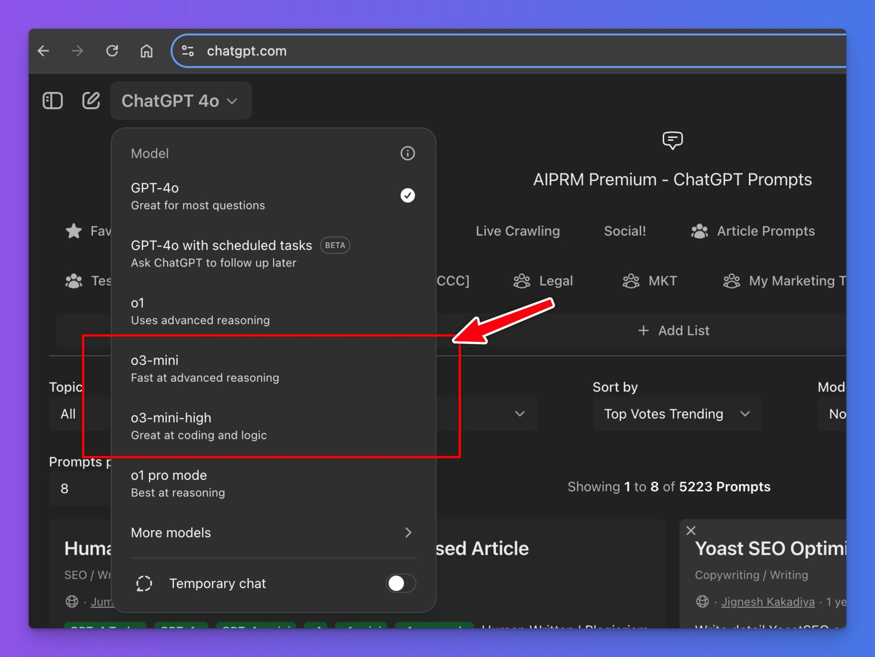Screen dimensions: 875x657
Task: Click the browser forward arrow
Action: [x=78, y=51]
